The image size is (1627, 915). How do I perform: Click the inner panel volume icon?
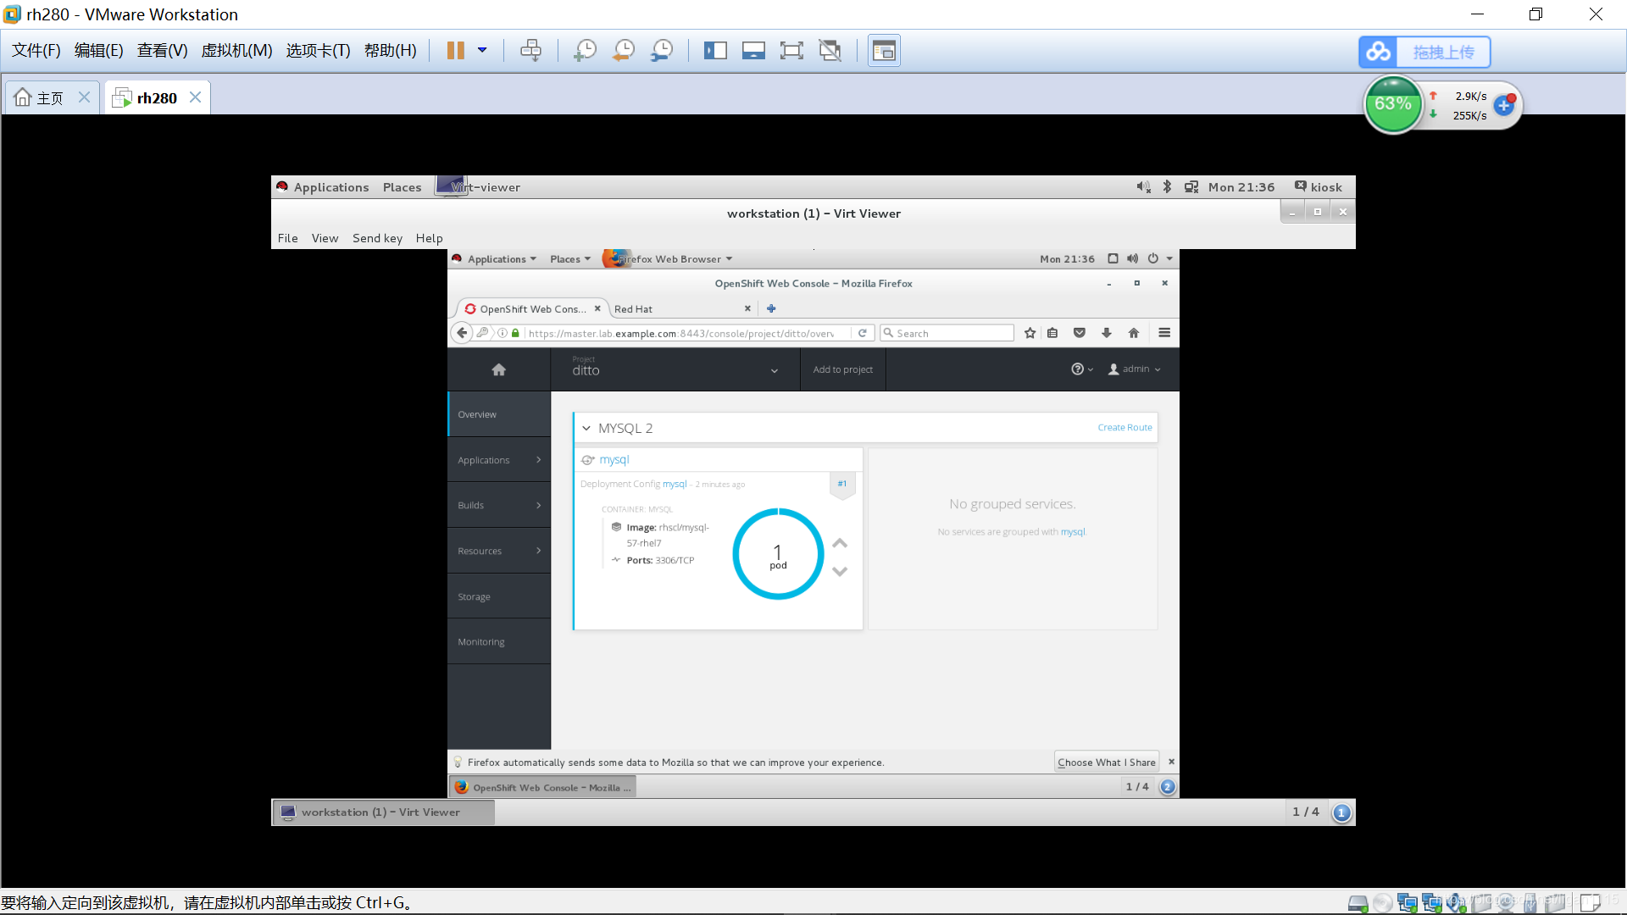click(1132, 259)
